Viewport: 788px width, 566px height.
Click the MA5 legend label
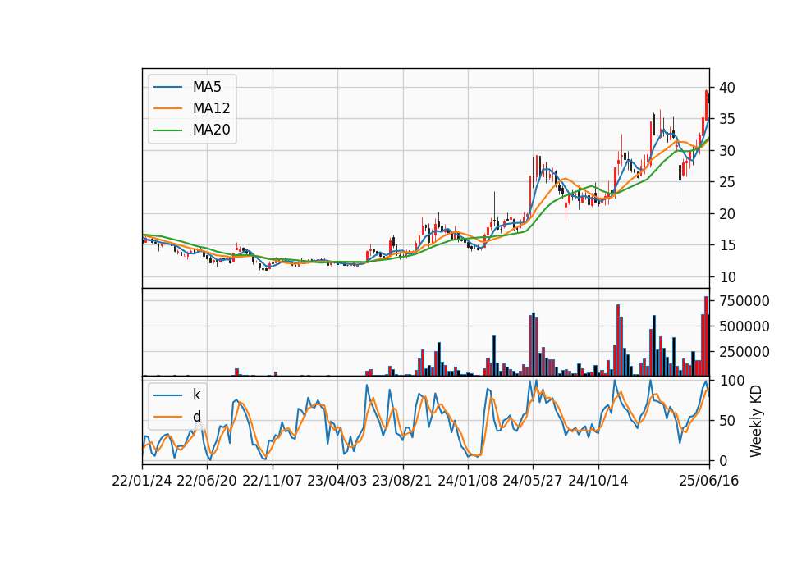[207, 87]
